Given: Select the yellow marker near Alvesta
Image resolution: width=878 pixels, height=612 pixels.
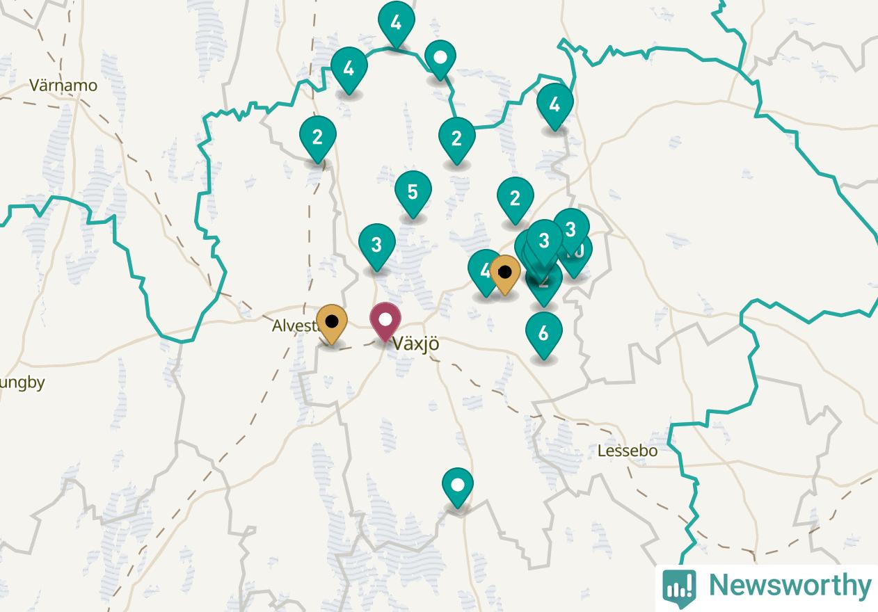Looking at the screenshot, I should pos(333,323).
